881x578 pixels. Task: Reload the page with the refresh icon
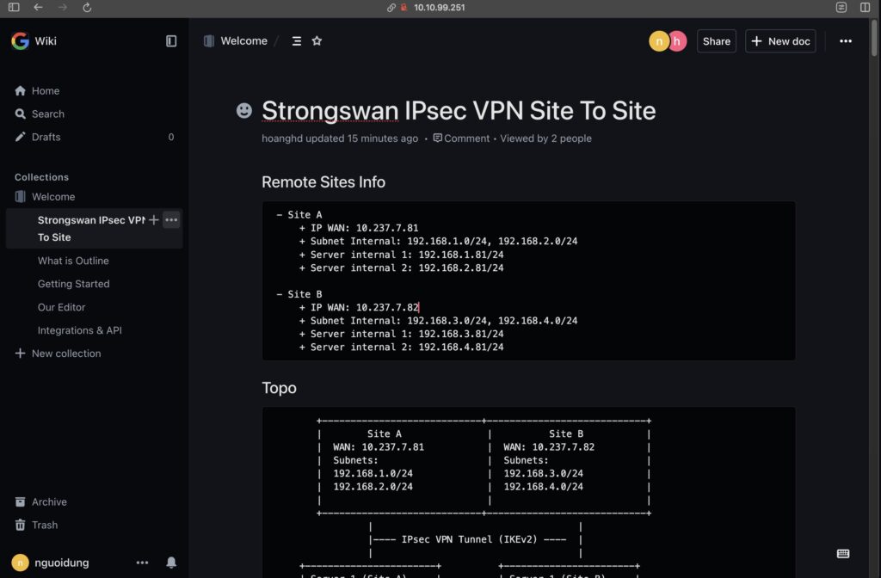tap(87, 7)
